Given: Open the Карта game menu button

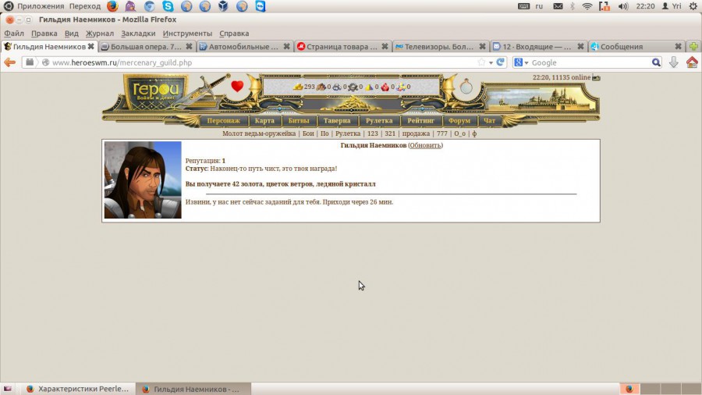Looking at the screenshot, I should (264, 120).
